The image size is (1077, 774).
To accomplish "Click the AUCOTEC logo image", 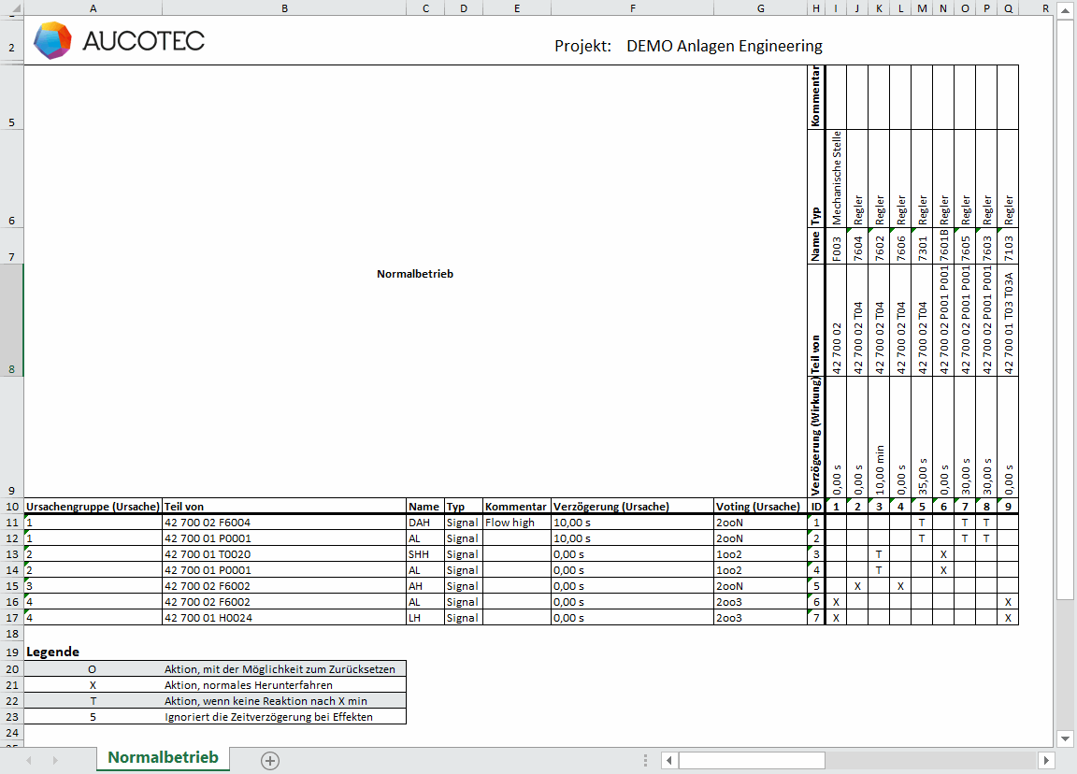I will coord(119,41).
